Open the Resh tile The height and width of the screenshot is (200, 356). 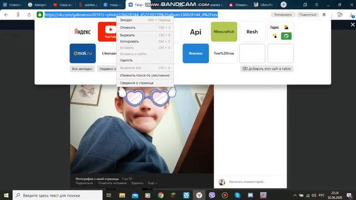click(x=252, y=32)
